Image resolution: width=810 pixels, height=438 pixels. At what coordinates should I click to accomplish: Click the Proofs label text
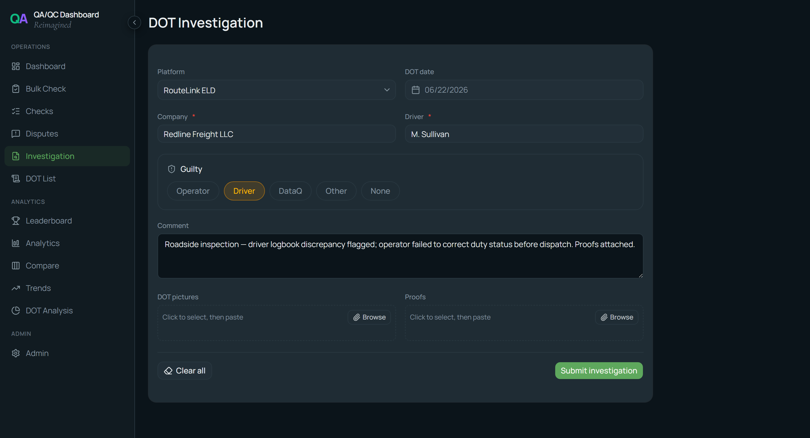coord(415,297)
